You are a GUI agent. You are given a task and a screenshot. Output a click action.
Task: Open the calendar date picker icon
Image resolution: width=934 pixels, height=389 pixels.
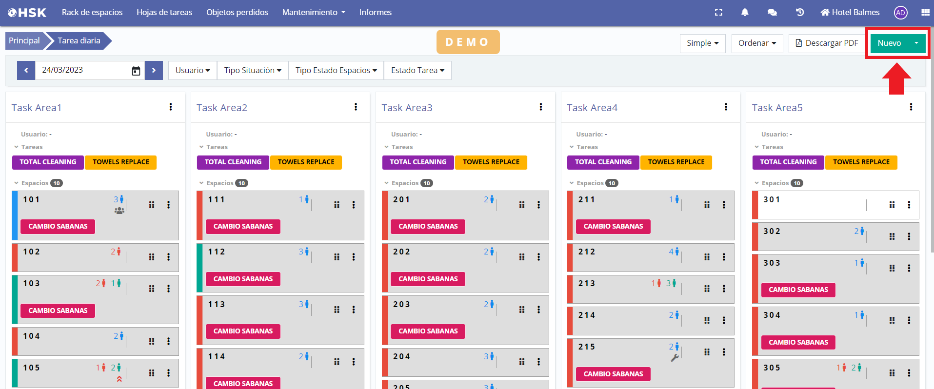point(136,71)
